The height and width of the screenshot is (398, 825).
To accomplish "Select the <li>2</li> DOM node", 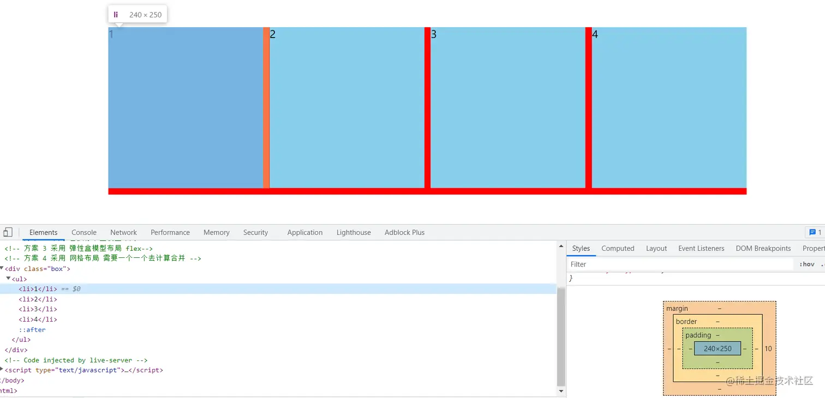I will click(38, 299).
